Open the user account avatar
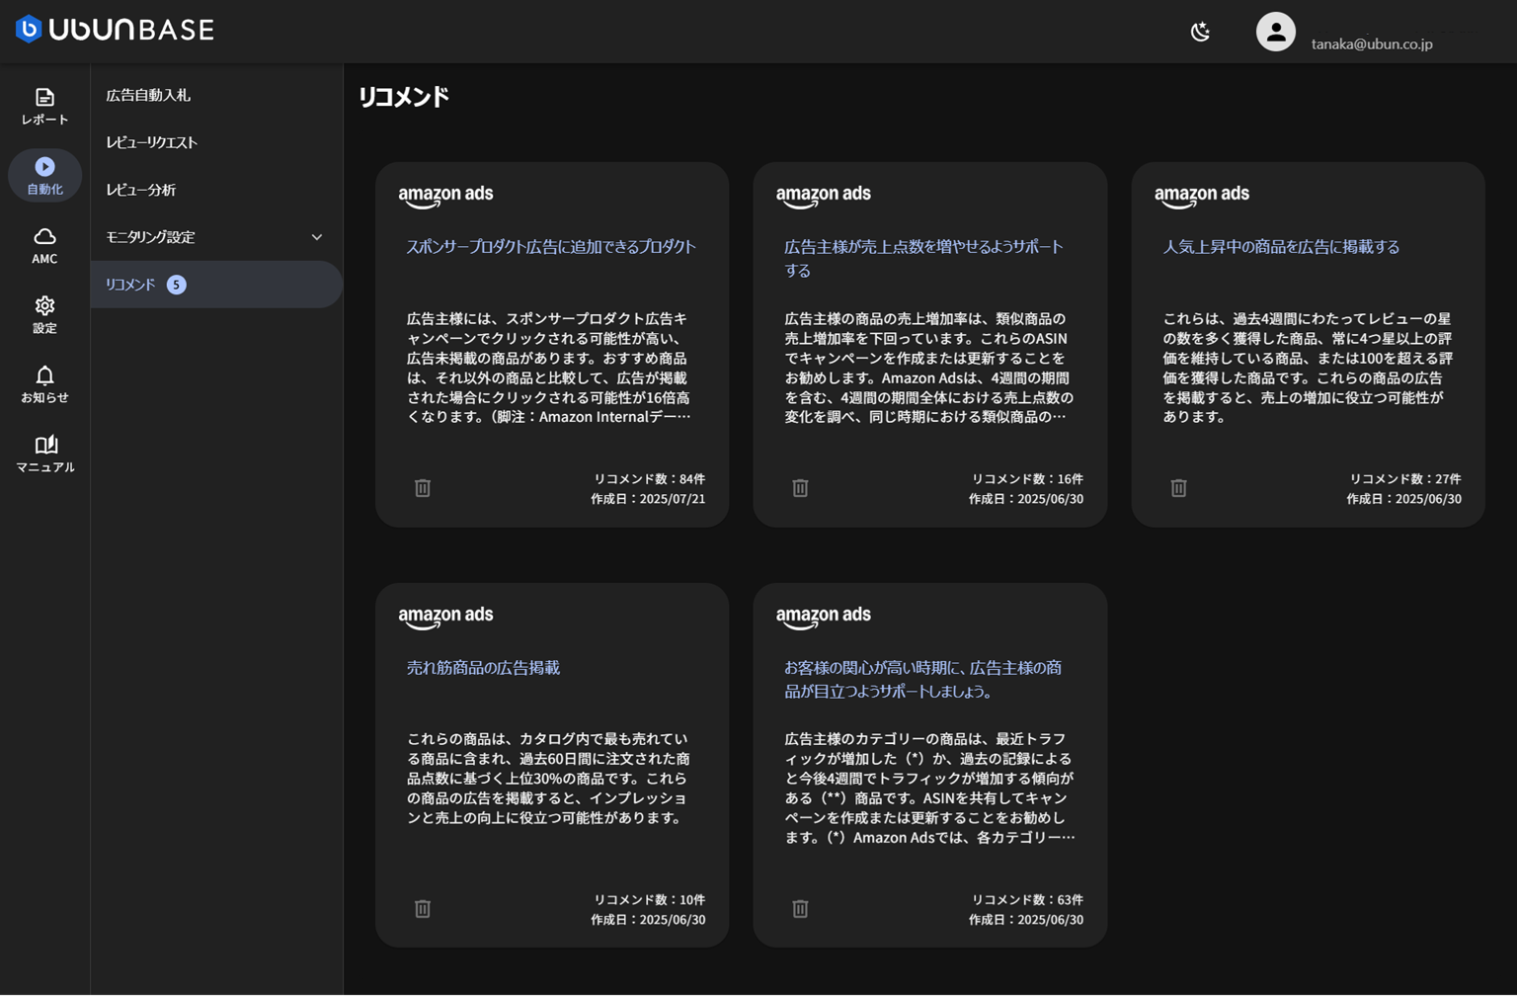Image resolution: width=1517 pixels, height=996 pixels. [1275, 32]
